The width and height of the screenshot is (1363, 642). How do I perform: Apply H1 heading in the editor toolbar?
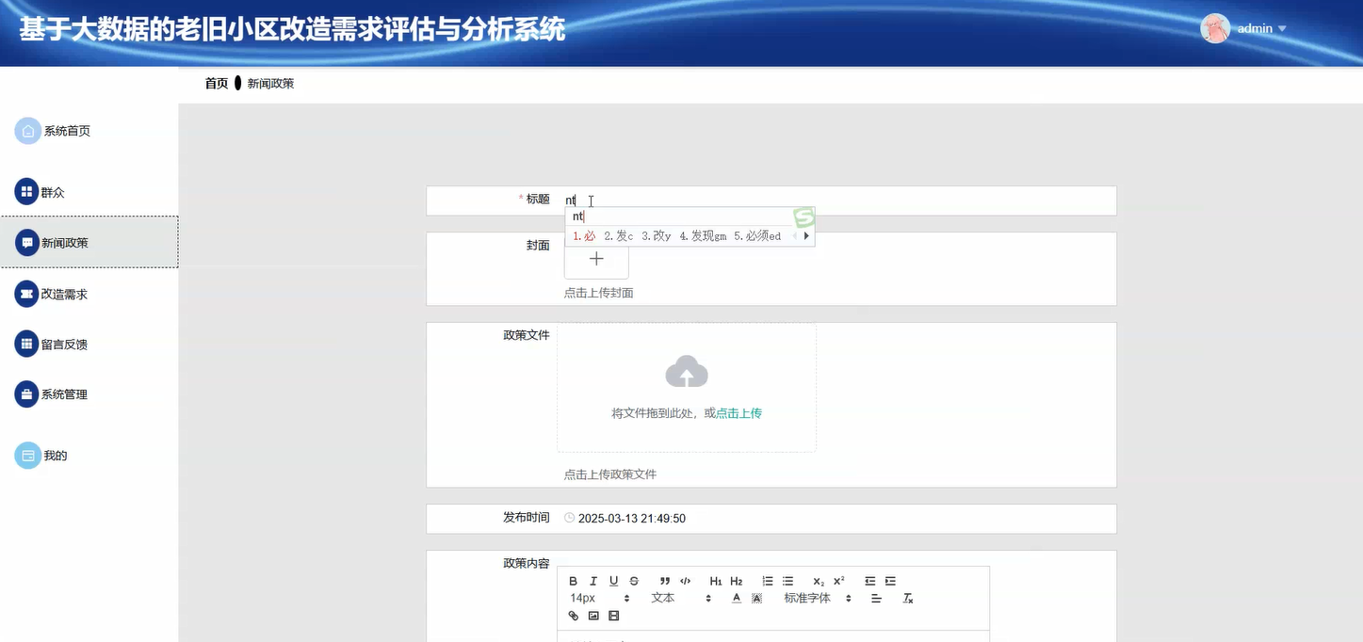tap(715, 581)
